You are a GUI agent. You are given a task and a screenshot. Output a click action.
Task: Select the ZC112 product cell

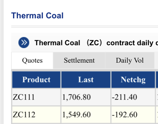[36, 115]
